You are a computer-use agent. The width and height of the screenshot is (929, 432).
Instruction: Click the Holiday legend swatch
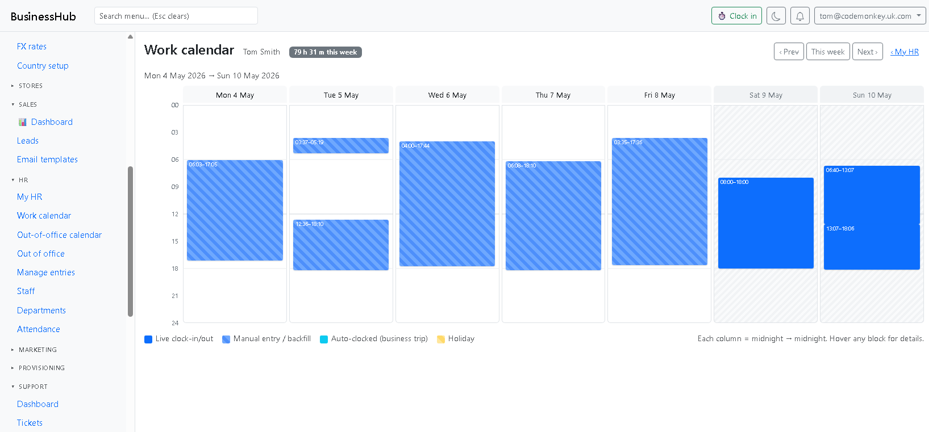pos(441,339)
